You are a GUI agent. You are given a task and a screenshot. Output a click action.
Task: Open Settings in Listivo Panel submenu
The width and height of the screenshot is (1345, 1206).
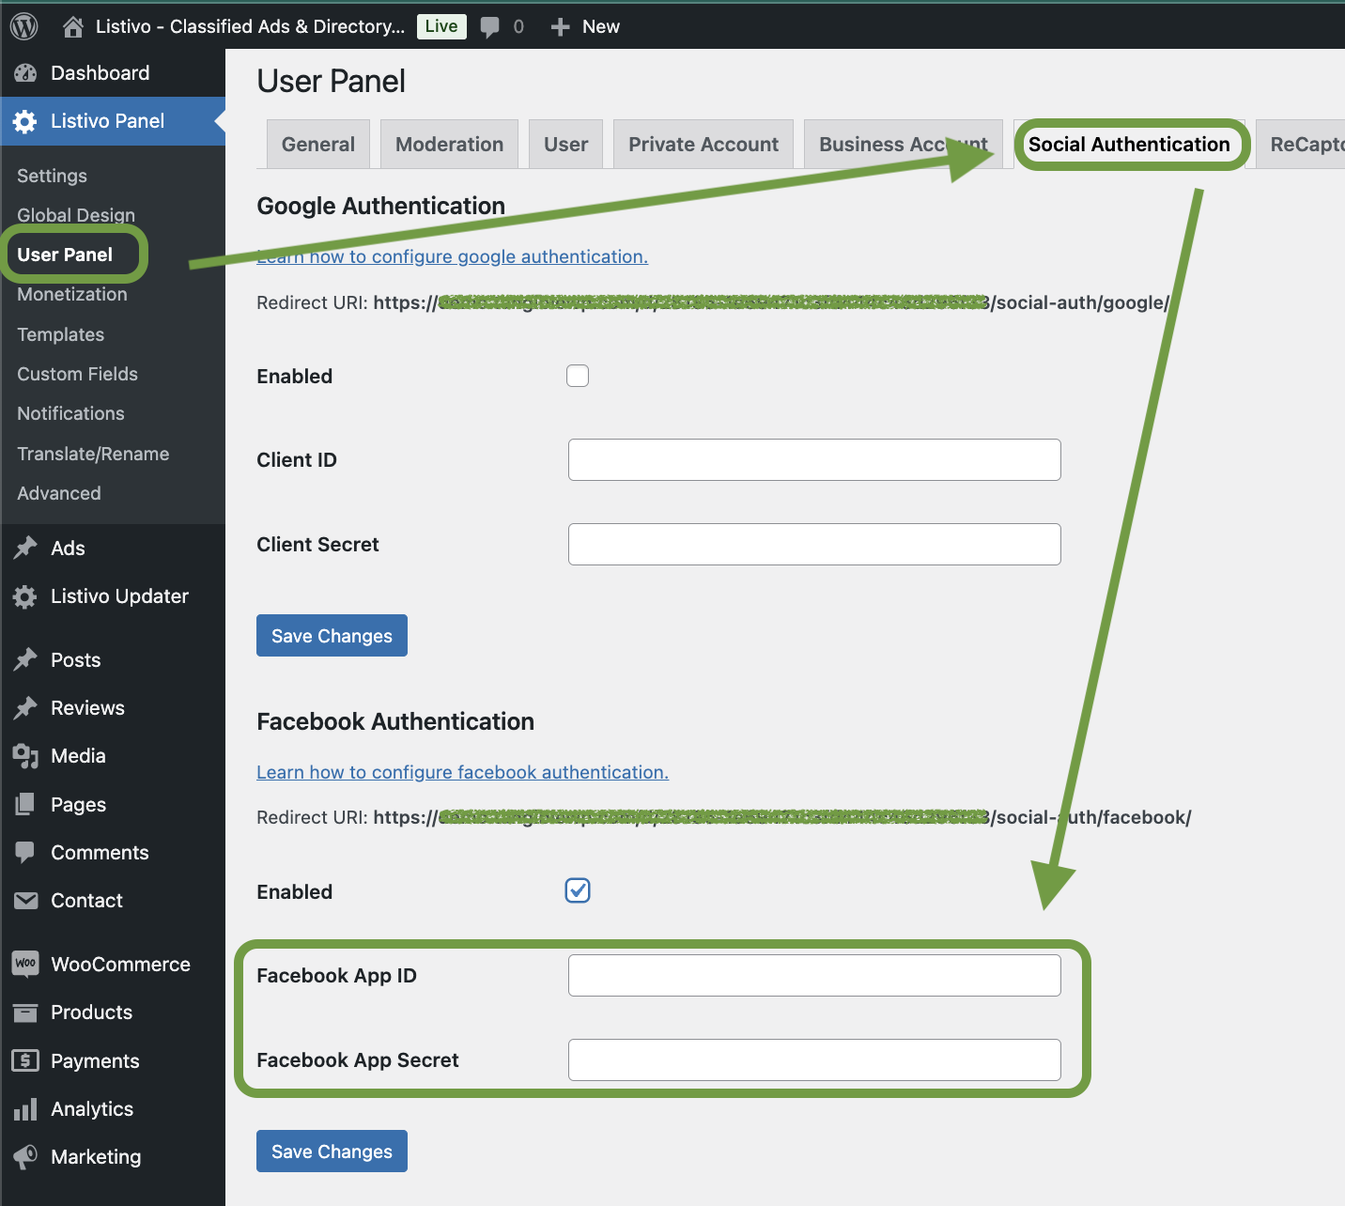click(x=52, y=176)
